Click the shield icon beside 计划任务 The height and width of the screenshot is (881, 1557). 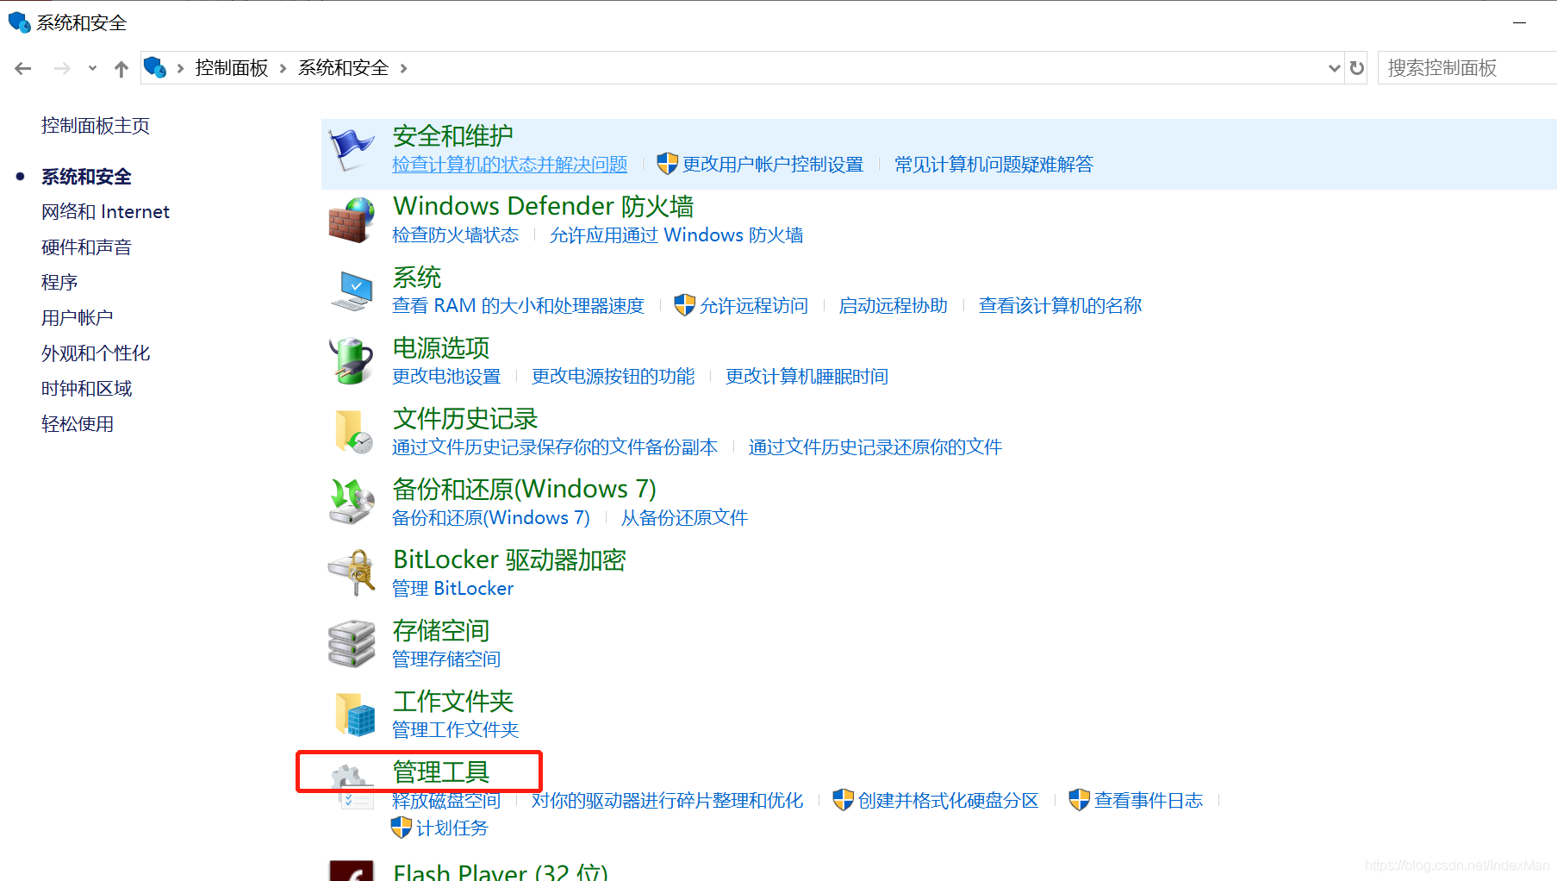point(401,828)
